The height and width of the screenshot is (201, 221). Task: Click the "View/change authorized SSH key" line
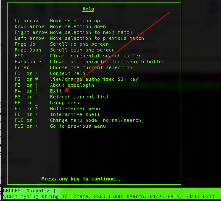94,80
